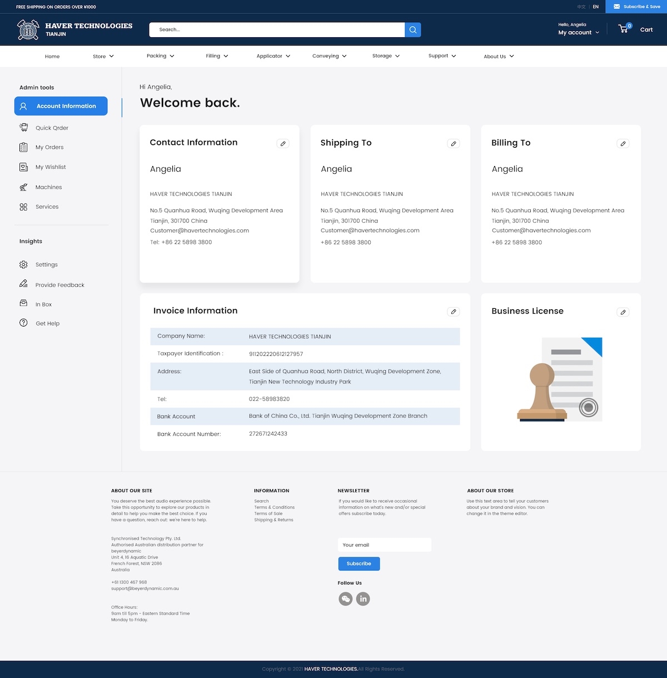Switch language to 中文
Image resolution: width=667 pixels, height=678 pixels.
(x=581, y=7)
